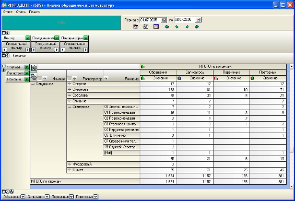Expand the Шмидт row
The width and height of the screenshot is (295, 201).
tap(69, 170)
